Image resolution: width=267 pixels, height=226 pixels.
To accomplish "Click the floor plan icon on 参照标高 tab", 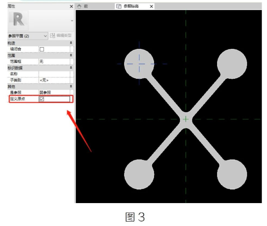I will pyautogui.click(x=119, y=7).
